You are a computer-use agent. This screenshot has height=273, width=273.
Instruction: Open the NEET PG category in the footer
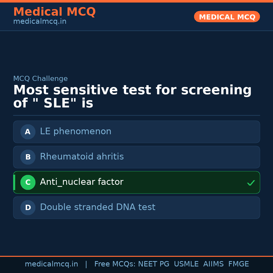click(153, 264)
